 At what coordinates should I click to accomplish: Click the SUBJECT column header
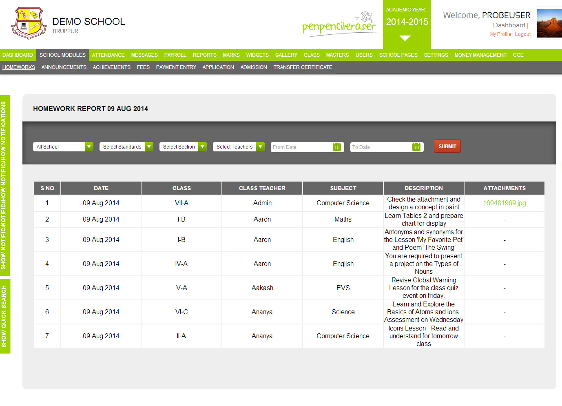coord(343,188)
